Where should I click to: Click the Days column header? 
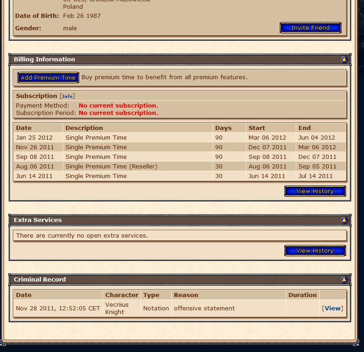(223, 128)
